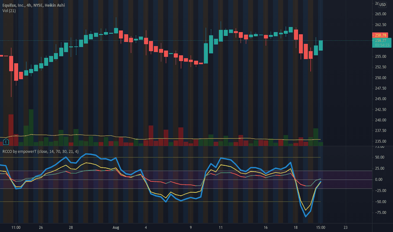The height and width of the screenshot is (232, 393).
Task: Click the Aug date axis label
Action: click(x=116, y=227)
